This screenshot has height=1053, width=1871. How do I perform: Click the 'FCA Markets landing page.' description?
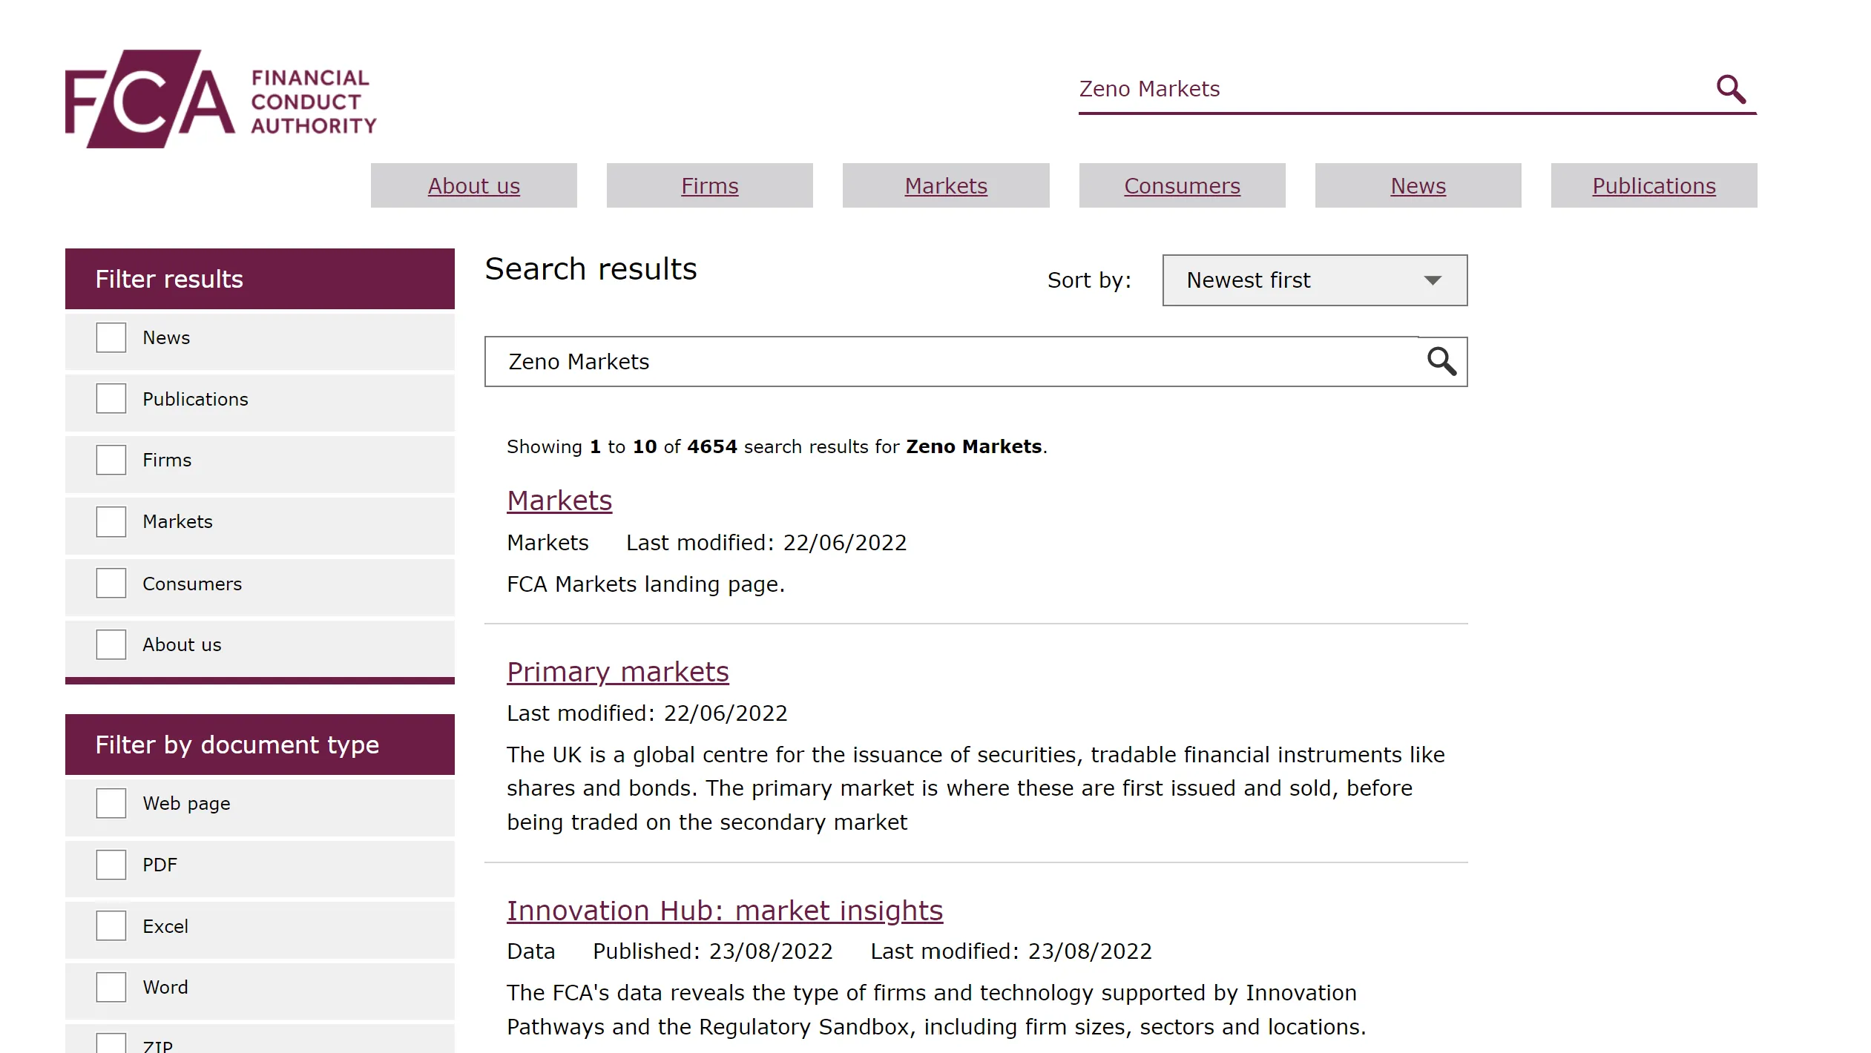point(645,584)
